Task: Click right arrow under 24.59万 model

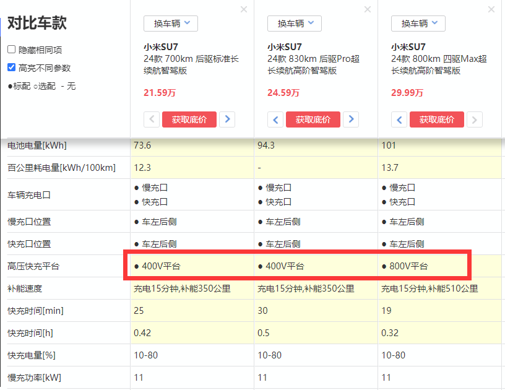Action: pyautogui.click(x=351, y=119)
